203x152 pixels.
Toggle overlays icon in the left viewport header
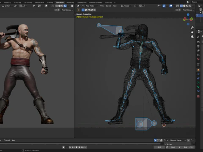point(46,6)
